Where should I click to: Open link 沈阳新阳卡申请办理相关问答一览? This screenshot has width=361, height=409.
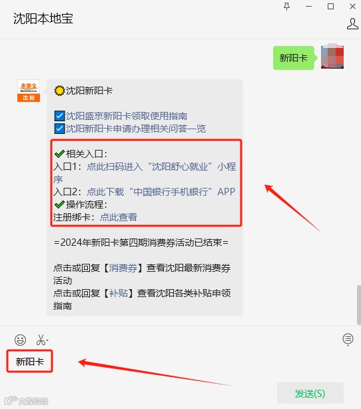[136, 129]
